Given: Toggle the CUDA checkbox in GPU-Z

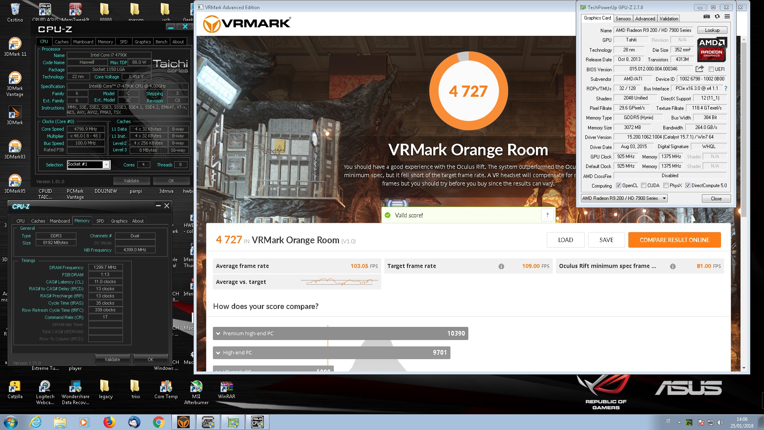Looking at the screenshot, I should pyautogui.click(x=643, y=186).
